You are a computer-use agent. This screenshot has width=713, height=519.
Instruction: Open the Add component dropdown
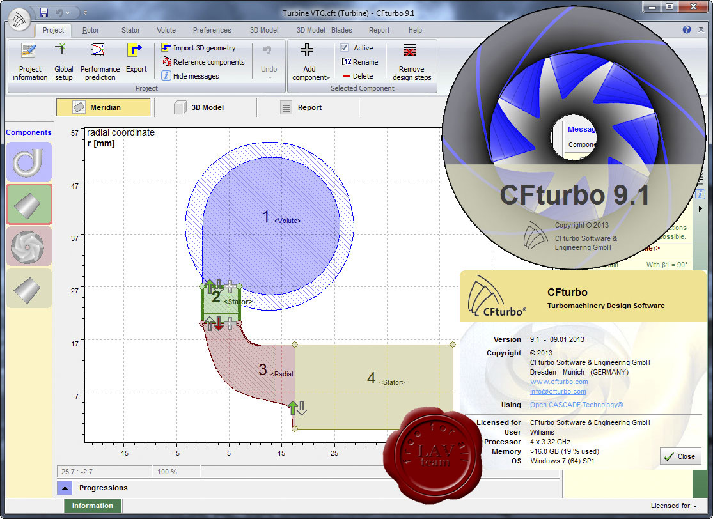click(309, 61)
